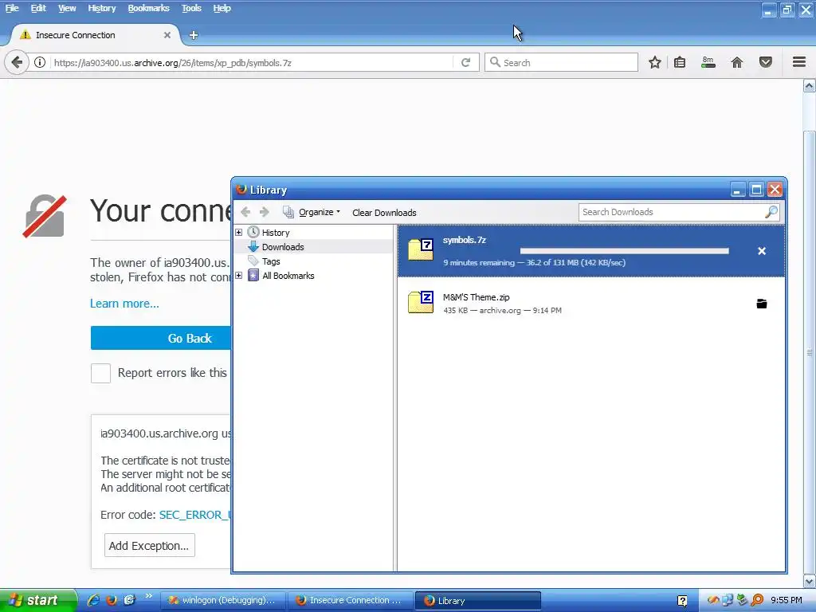Launch Firefox from quick launch bar
Image resolution: width=816 pixels, height=612 pixels.
point(112,600)
